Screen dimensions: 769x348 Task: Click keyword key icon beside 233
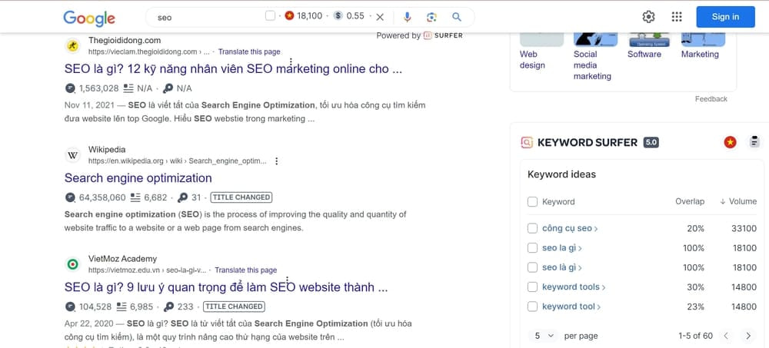[x=168, y=307]
